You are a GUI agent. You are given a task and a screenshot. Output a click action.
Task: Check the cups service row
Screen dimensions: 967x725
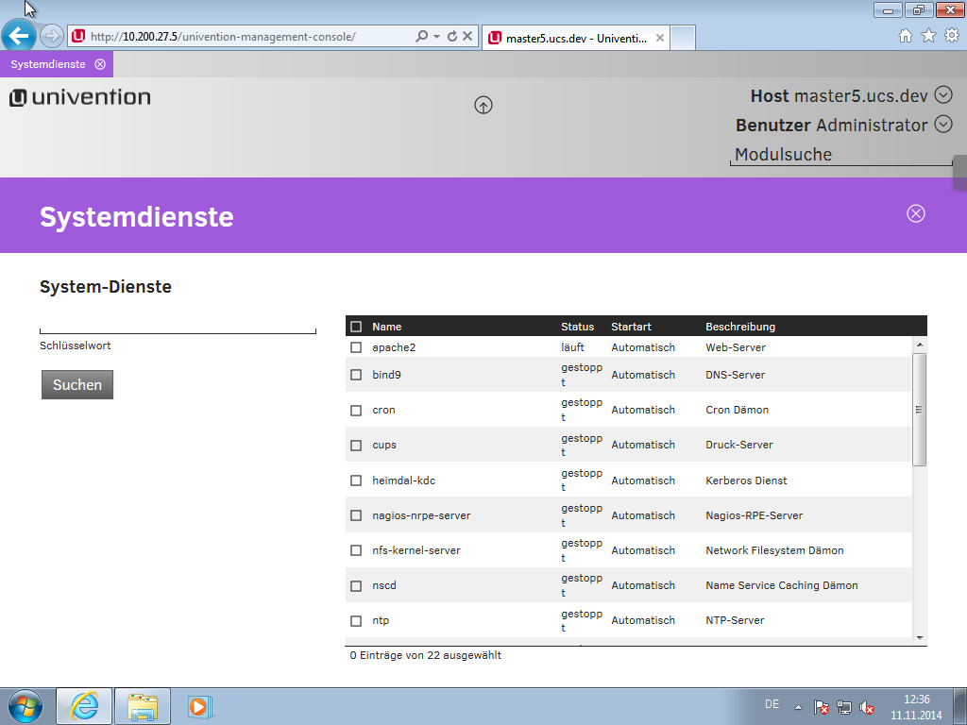[x=356, y=445]
